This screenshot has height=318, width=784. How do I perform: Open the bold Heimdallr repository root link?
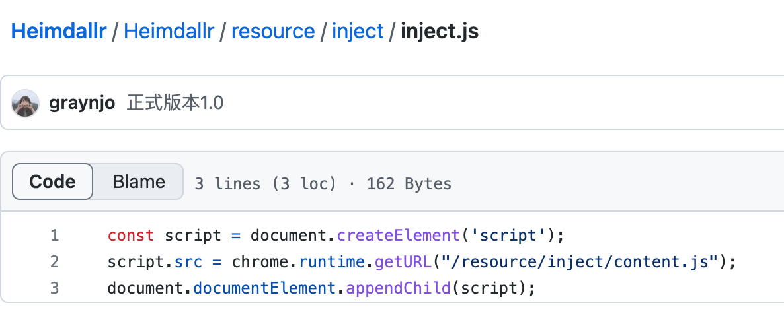pyautogui.click(x=59, y=31)
